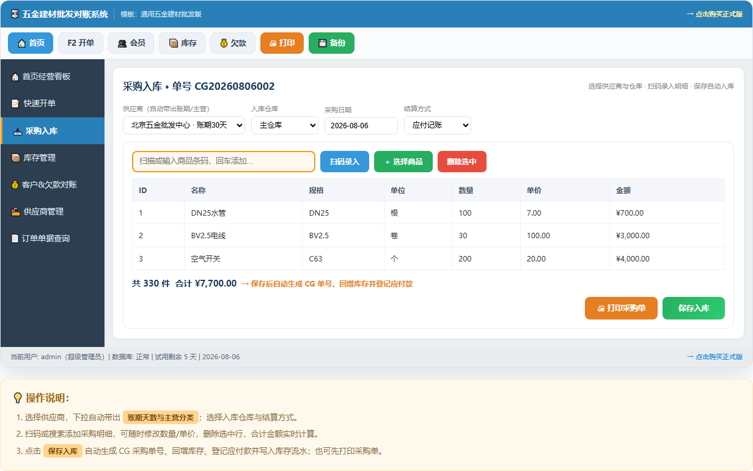Click the red 删除选中 button

(462, 162)
